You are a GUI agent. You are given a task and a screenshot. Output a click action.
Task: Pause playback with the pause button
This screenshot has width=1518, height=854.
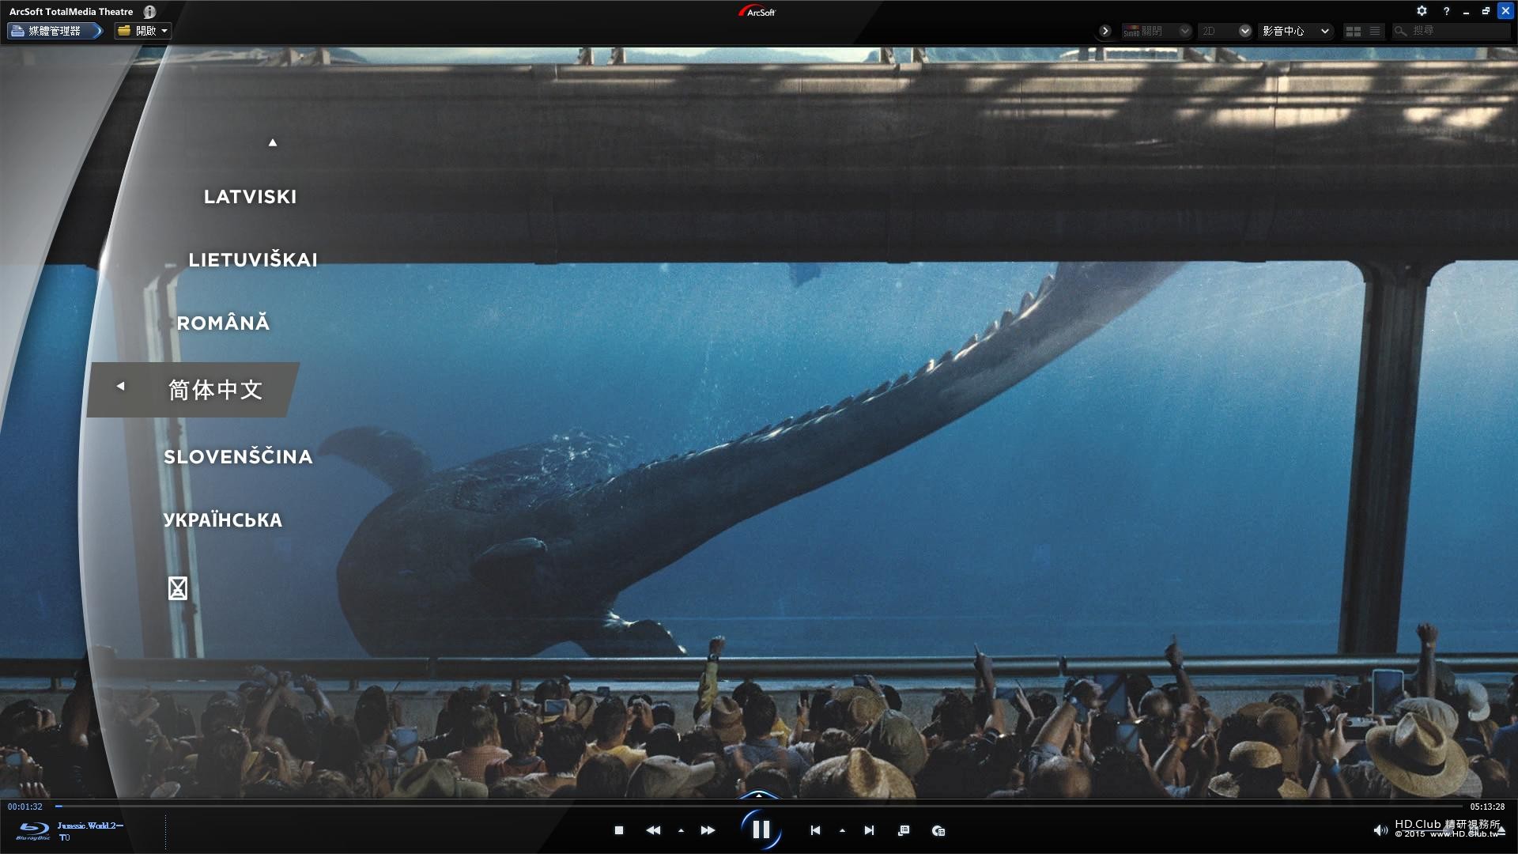click(761, 829)
